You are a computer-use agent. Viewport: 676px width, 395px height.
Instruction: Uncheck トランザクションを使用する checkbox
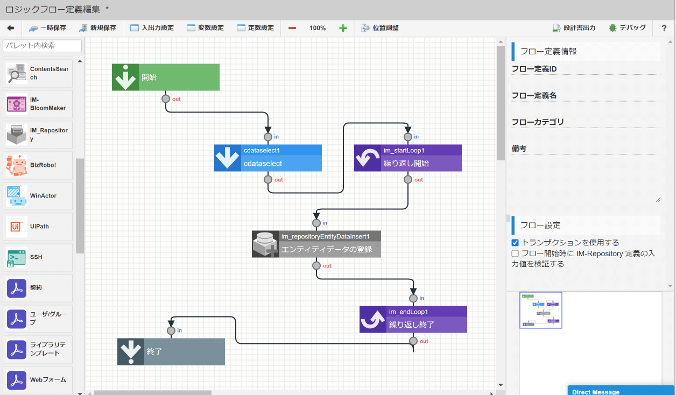tap(515, 242)
